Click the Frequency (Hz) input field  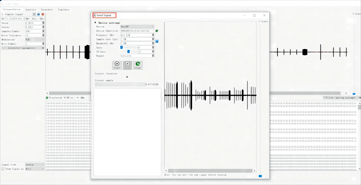(x=137, y=35)
